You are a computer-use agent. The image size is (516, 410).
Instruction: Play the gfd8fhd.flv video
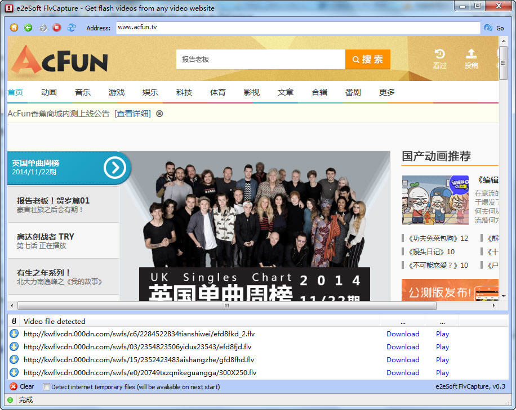(442, 359)
